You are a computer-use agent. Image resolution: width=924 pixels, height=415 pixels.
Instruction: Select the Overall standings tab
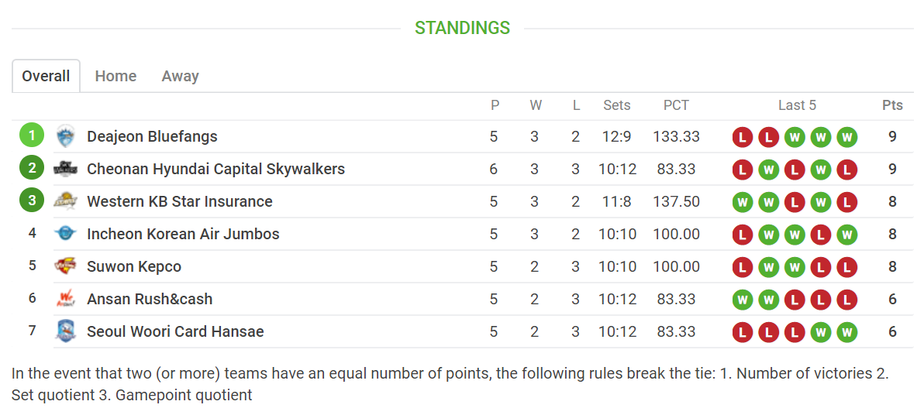46,76
